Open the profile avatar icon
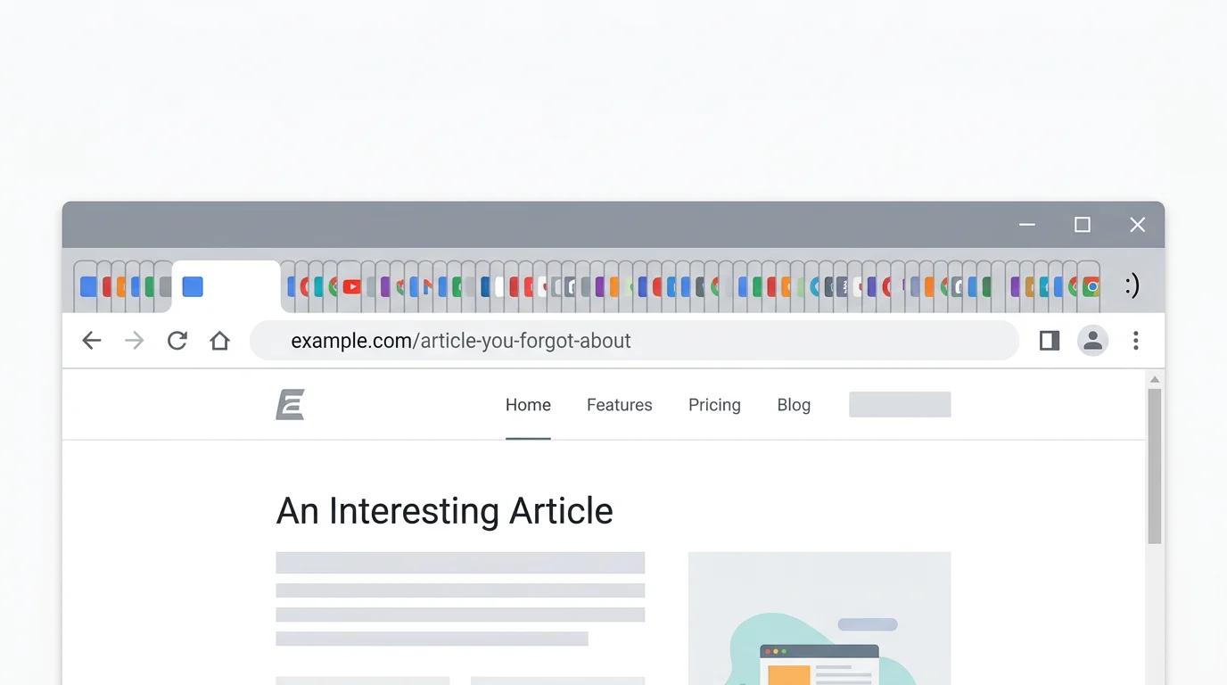Image resolution: width=1227 pixels, height=685 pixels. click(x=1092, y=341)
